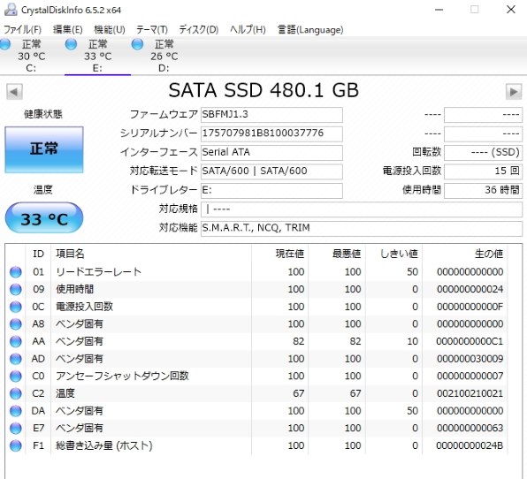527x479 pixels.
Task: Click the 現在値 column header
Action: point(279,254)
